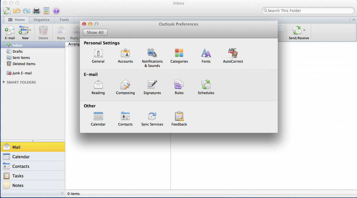Open Sync Services preferences
This screenshot has height=198, width=357.
[x=152, y=119]
